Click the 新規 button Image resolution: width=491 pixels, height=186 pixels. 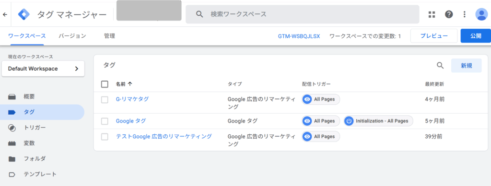[x=466, y=66]
